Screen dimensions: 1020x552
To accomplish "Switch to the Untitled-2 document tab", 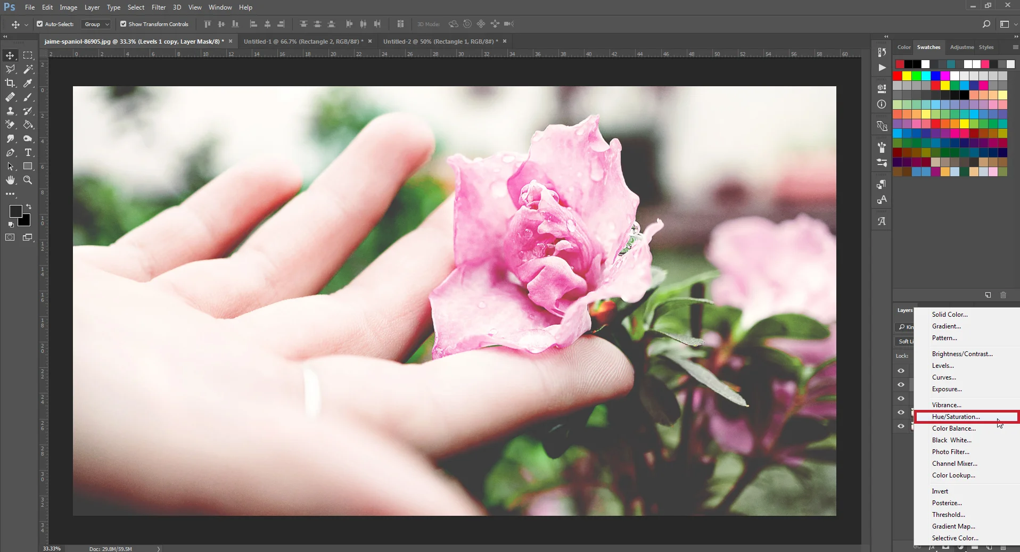I will 440,41.
